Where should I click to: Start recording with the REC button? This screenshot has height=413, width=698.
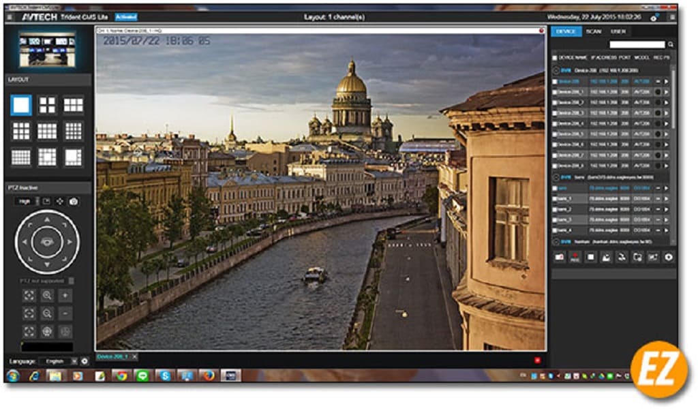point(575,257)
